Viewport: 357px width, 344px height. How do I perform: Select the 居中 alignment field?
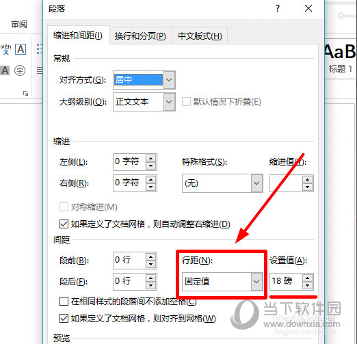[138, 80]
